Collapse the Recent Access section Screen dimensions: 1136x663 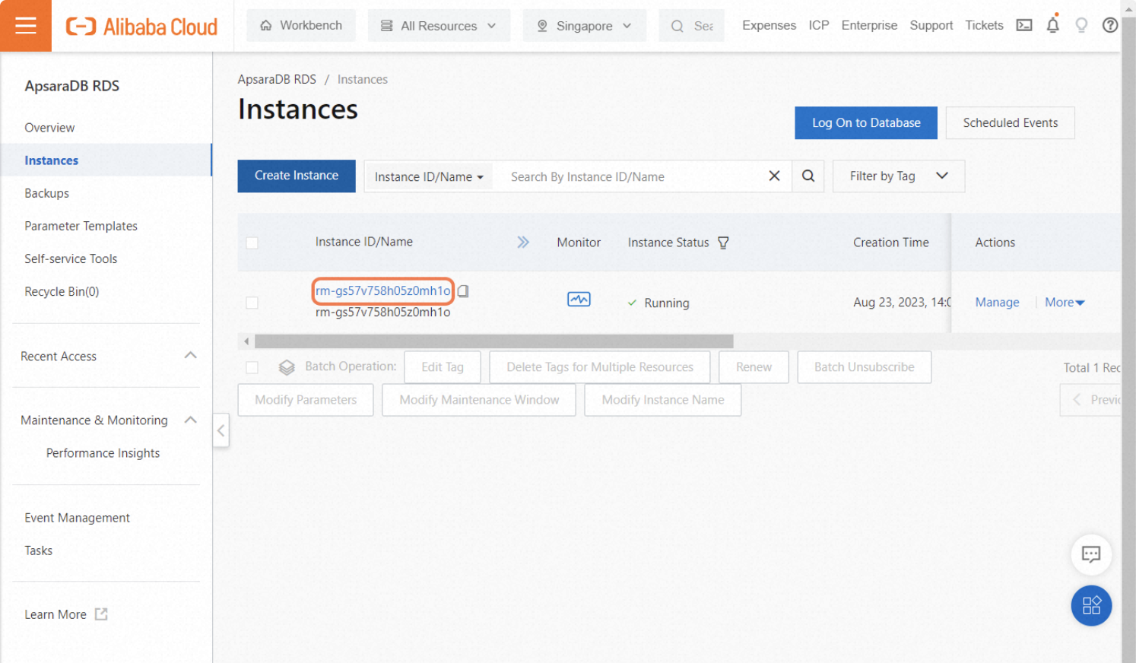coord(190,355)
